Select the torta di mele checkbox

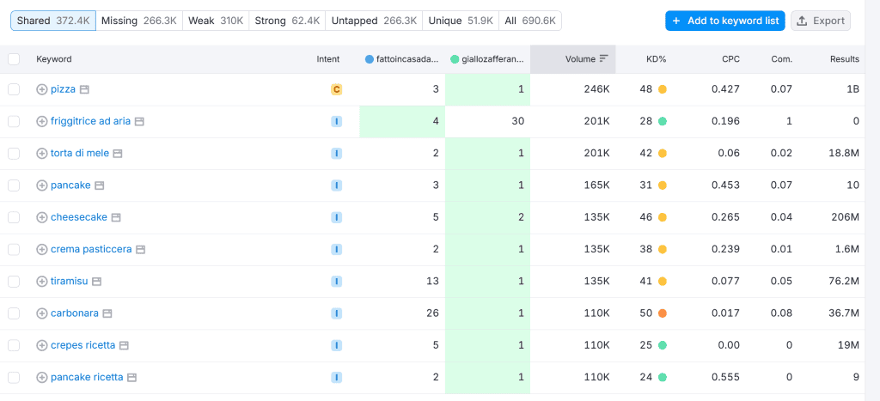pyautogui.click(x=14, y=153)
